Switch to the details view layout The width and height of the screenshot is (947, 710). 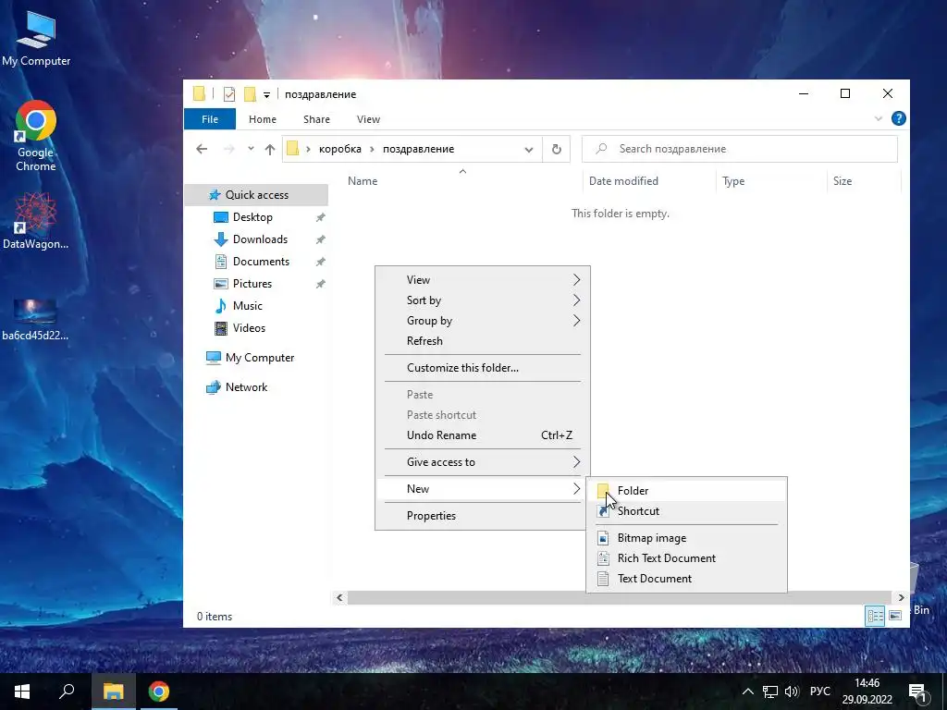(875, 616)
